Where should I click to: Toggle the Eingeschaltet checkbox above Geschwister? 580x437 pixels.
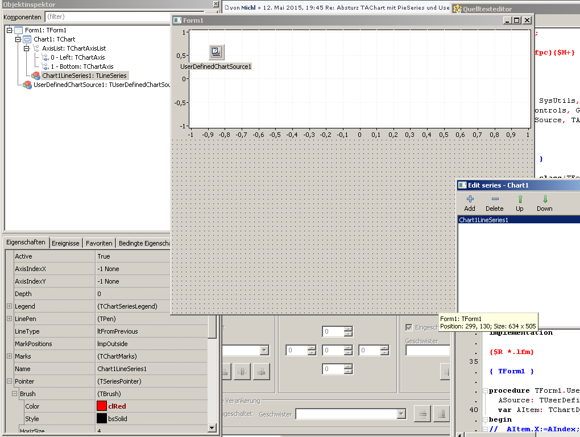pyautogui.click(x=408, y=327)
